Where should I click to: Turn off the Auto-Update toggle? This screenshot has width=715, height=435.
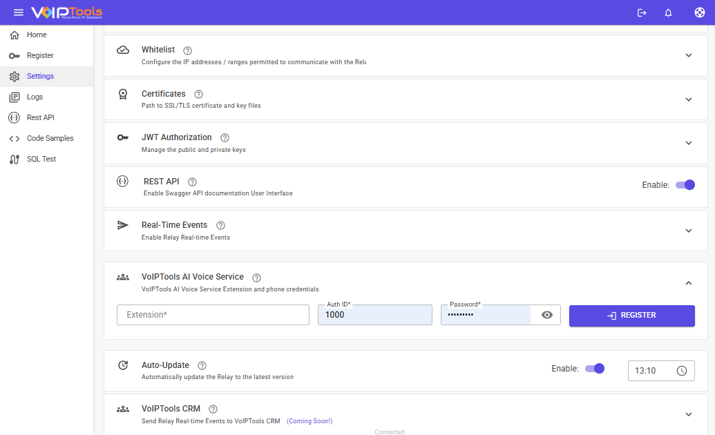(594, 369)
